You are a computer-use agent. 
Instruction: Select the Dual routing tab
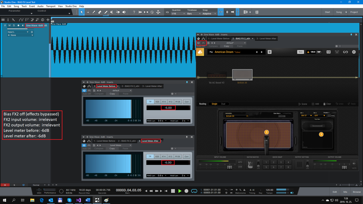click(223, 104)
